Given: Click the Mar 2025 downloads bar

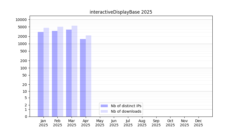Looking at the screenshot, I should pyautogui.click(x=74, y=71).
